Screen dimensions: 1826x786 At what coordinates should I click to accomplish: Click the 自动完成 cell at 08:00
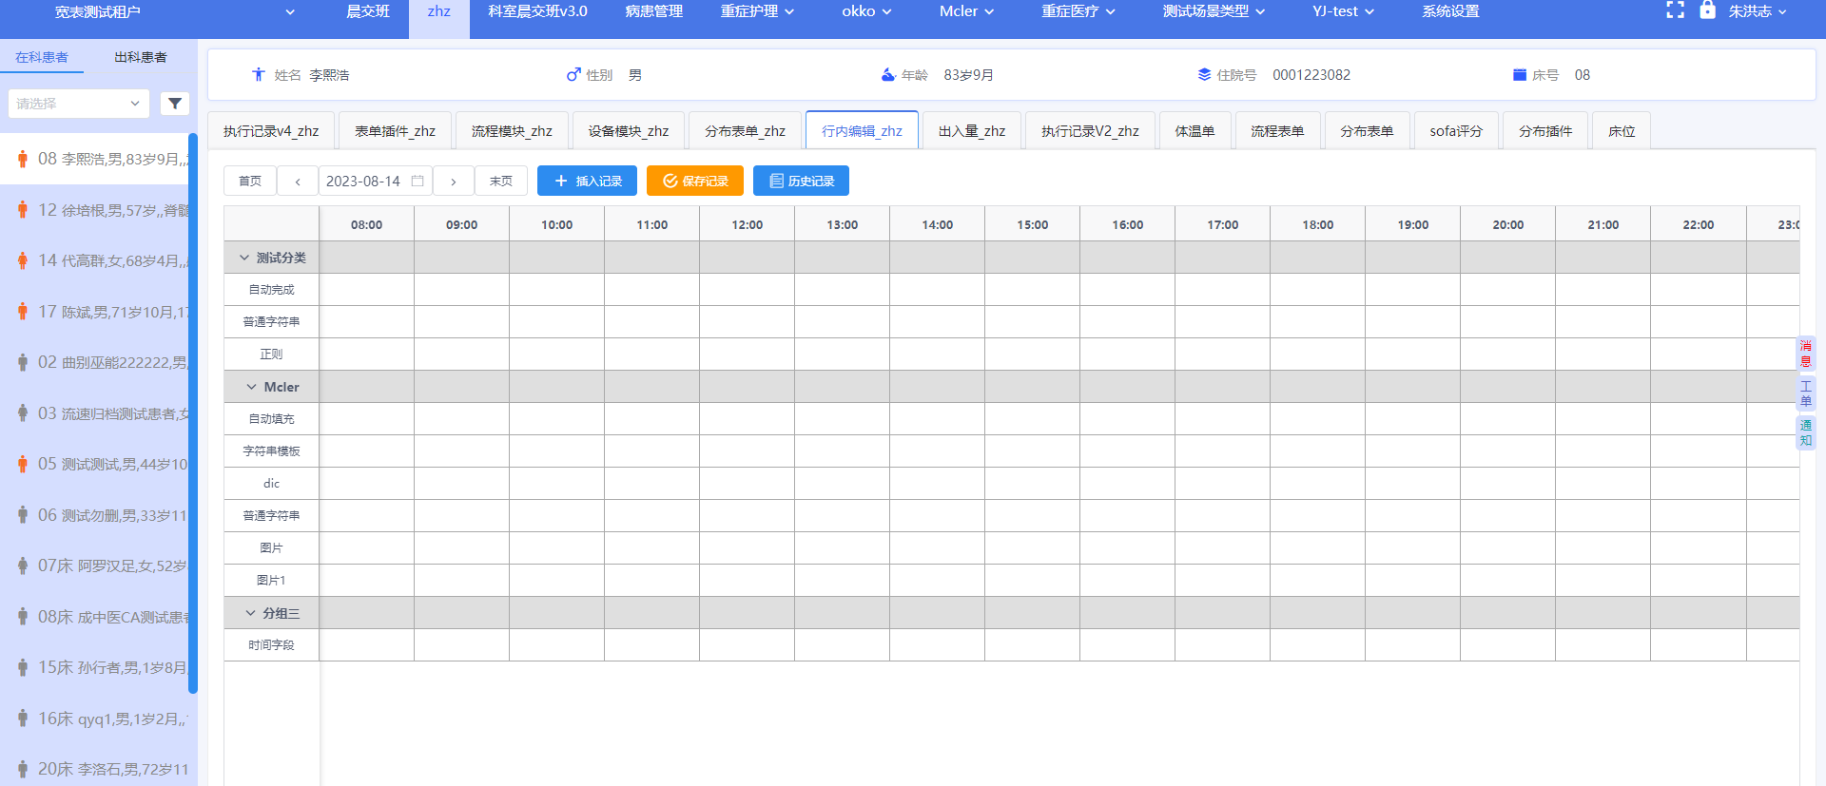[367, 290]
